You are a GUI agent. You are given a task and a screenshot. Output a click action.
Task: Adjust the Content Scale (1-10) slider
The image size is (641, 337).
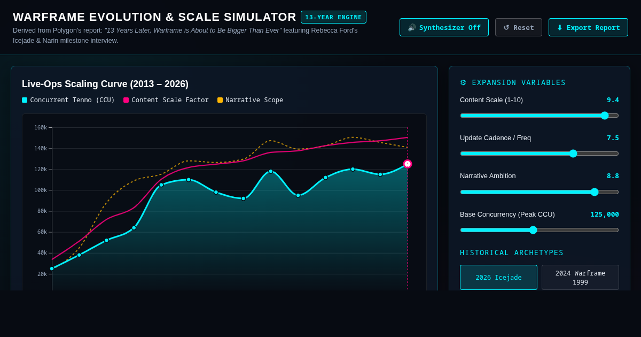click(540, 116)
